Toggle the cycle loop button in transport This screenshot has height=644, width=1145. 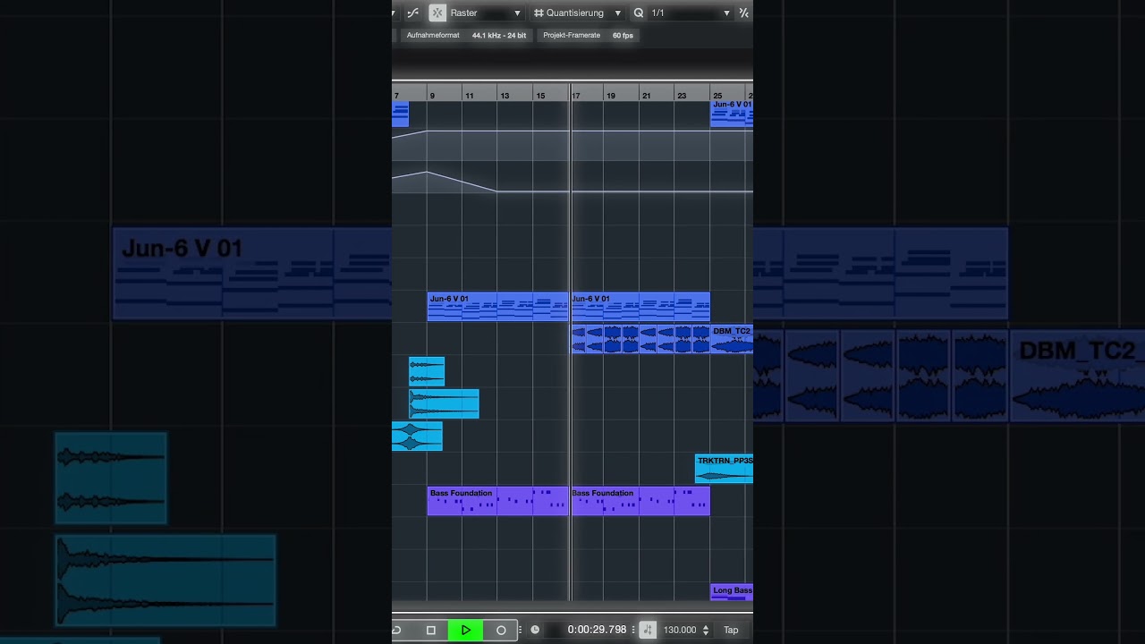pos(396,630)
